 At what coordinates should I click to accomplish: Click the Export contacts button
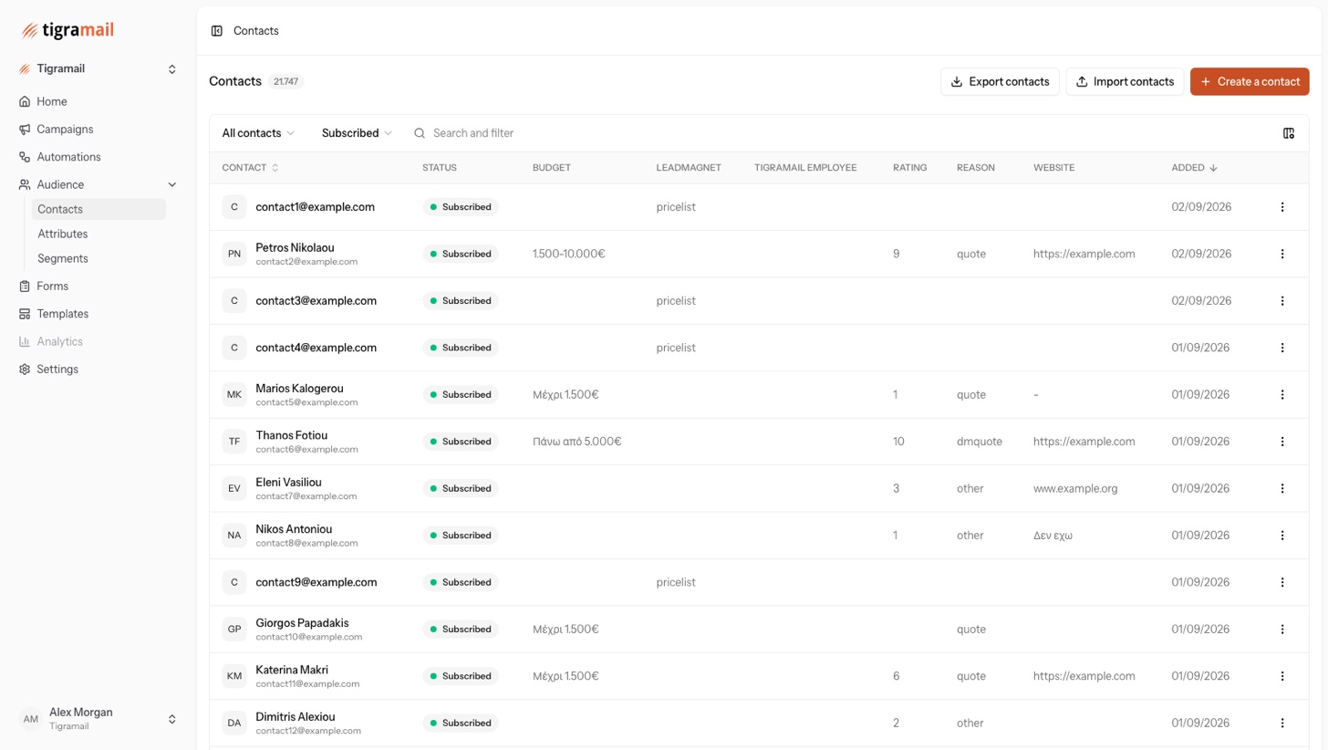(x=1000, y=82)
